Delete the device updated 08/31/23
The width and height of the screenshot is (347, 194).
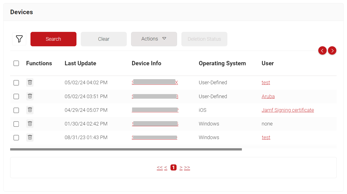30,137
